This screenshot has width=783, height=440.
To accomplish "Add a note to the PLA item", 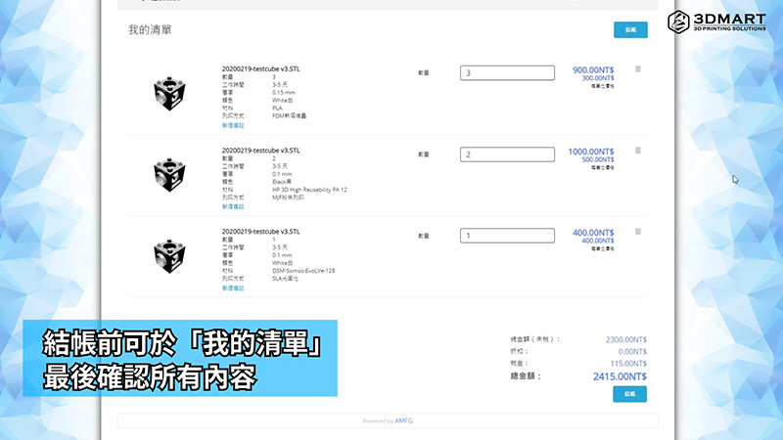I will 233,125.
